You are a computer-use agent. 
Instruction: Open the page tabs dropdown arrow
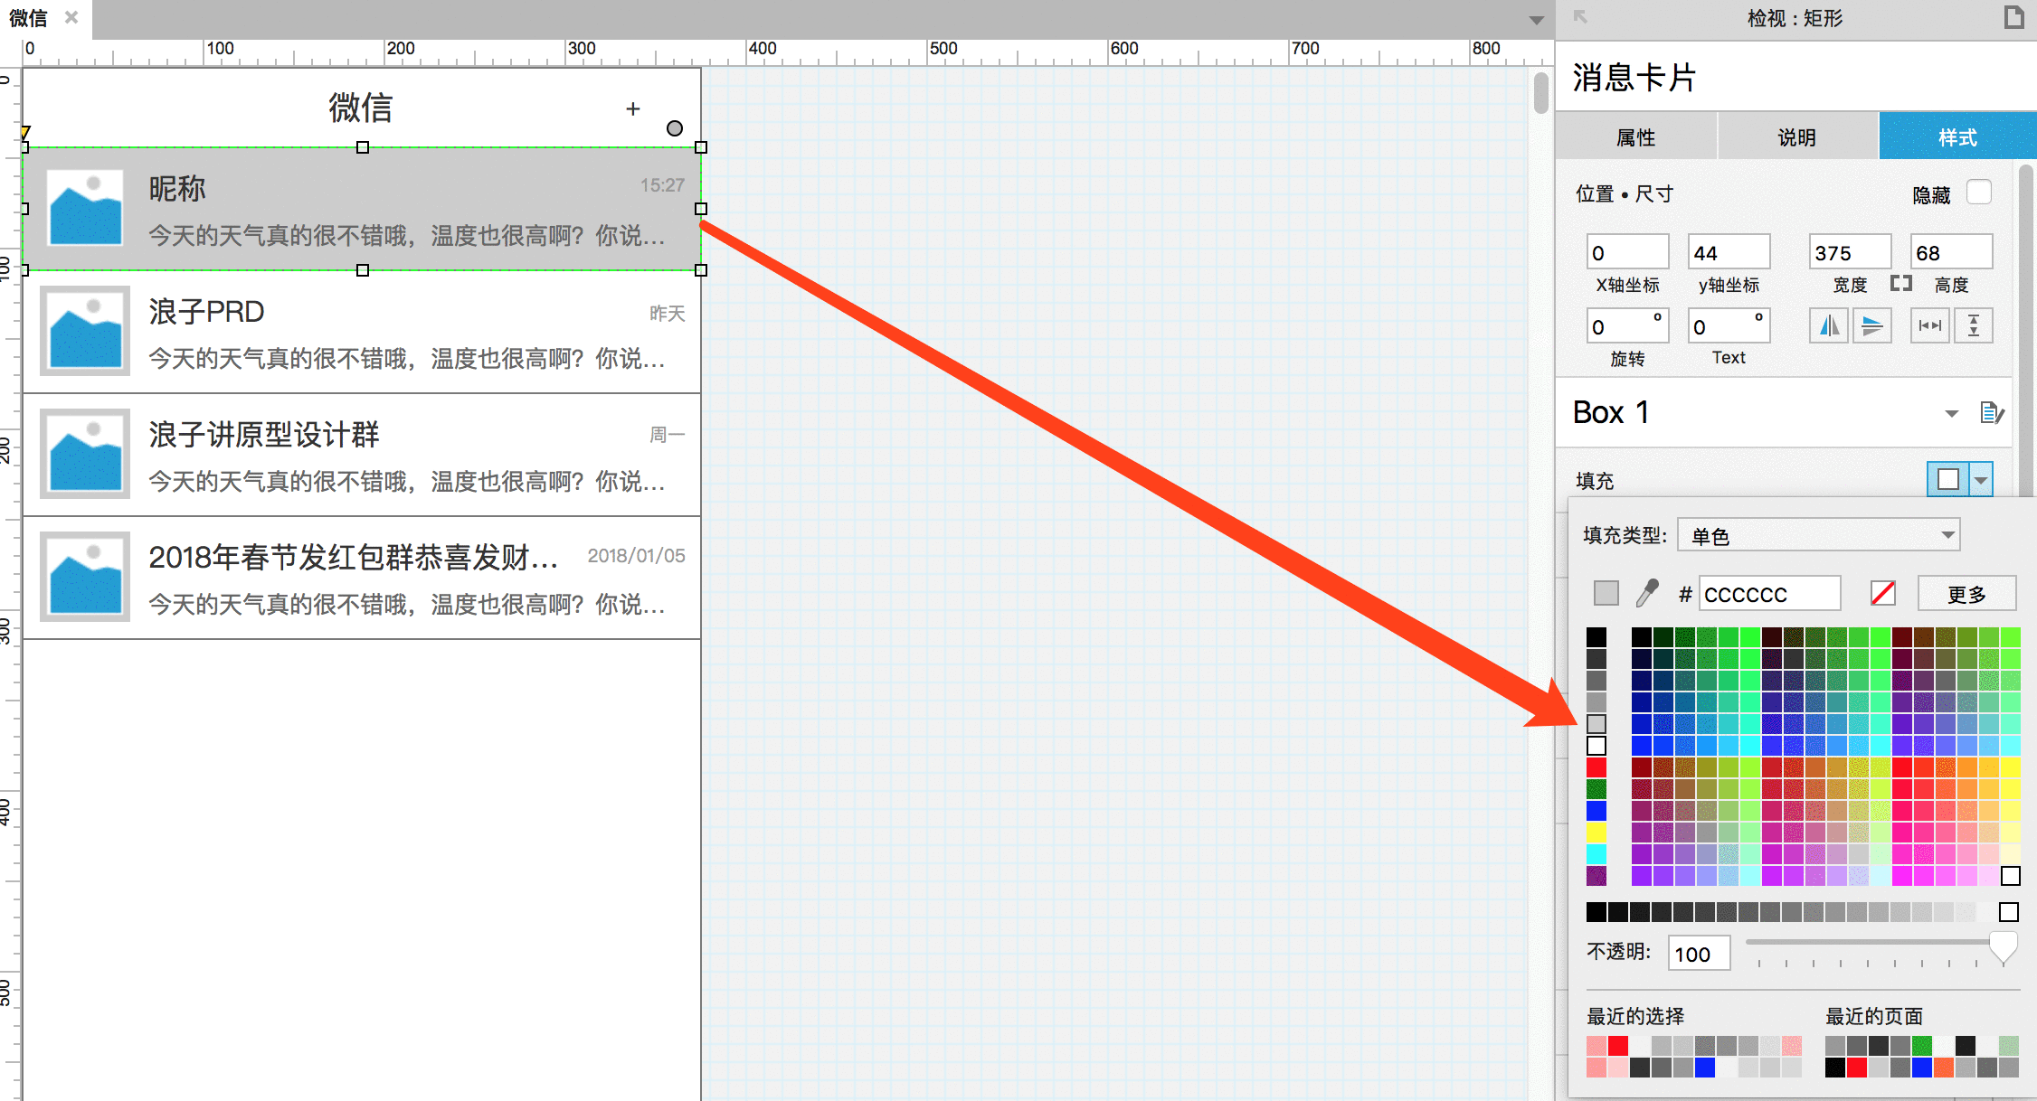[1536, 20]
